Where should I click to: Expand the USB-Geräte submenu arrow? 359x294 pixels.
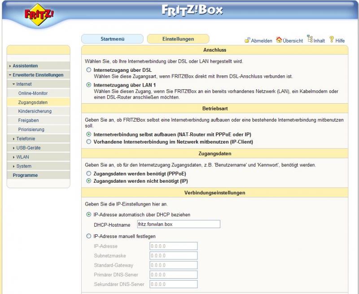14,148
